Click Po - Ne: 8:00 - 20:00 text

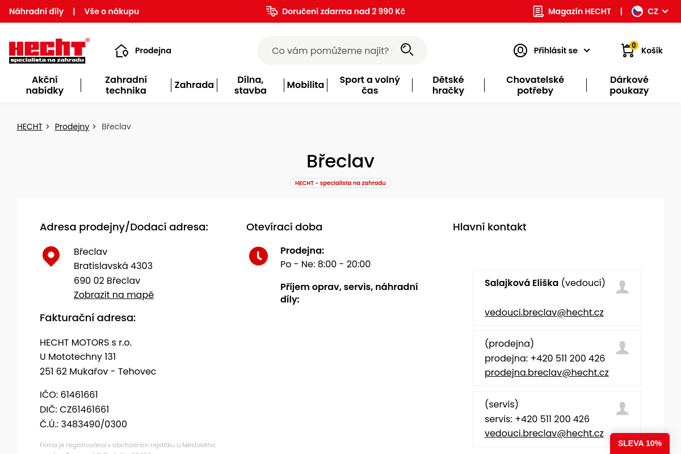coord(325,264)
